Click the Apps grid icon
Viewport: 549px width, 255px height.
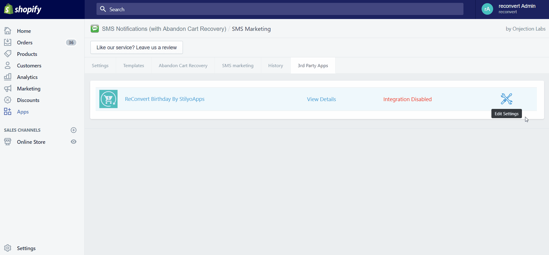pyautogui.click(x=8, y=112)
